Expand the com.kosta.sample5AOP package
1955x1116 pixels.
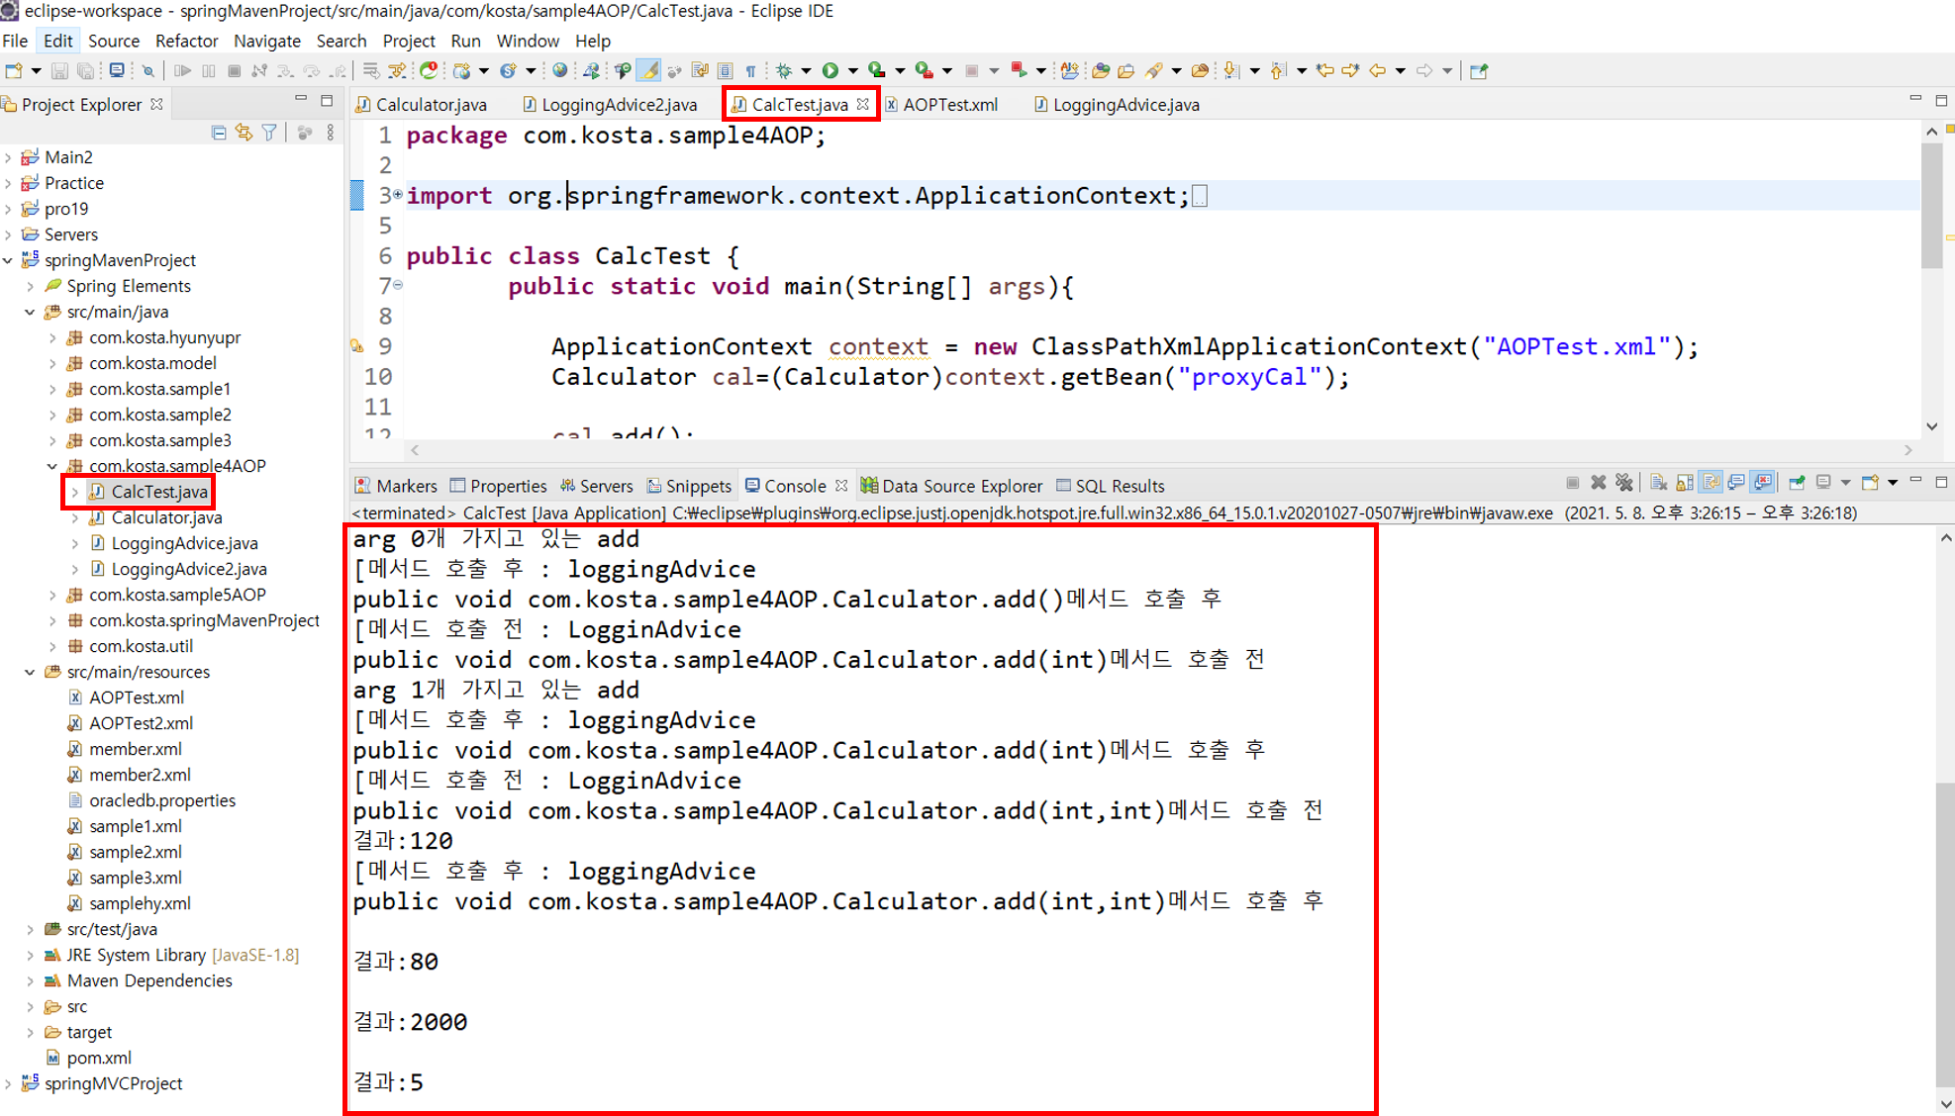click(x=52, y=595)
